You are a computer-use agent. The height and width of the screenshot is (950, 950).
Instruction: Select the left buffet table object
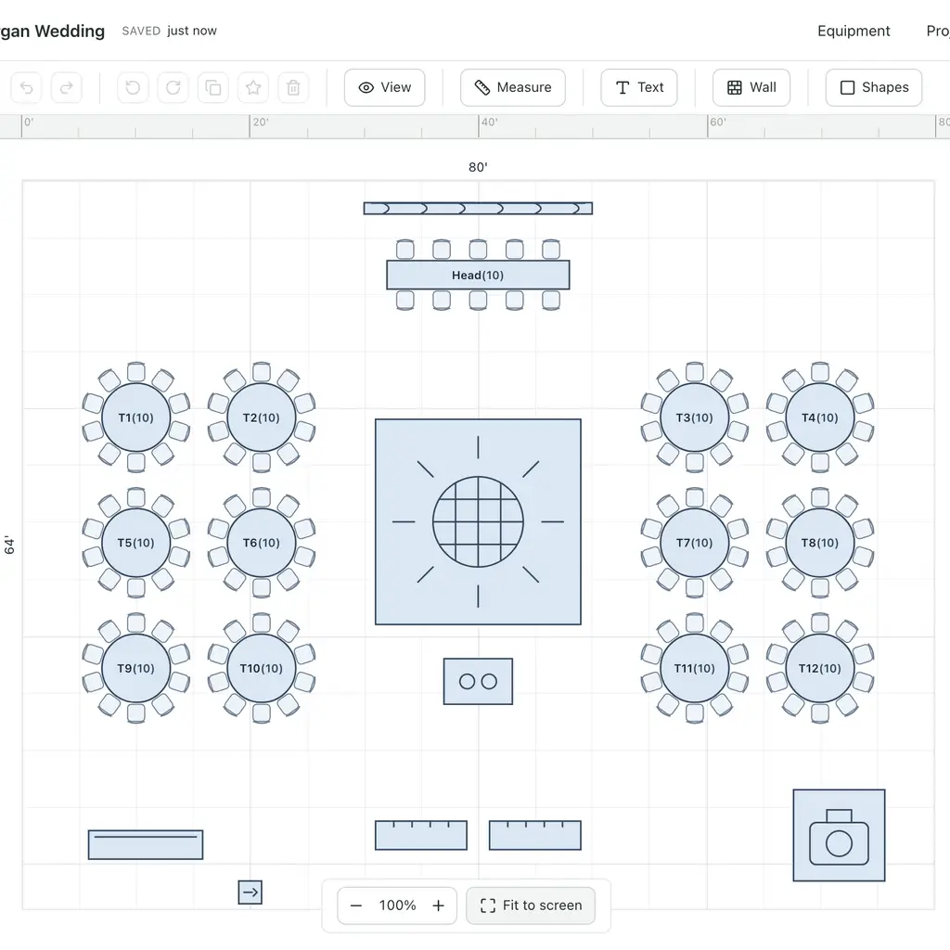click(x=421, y=836)
